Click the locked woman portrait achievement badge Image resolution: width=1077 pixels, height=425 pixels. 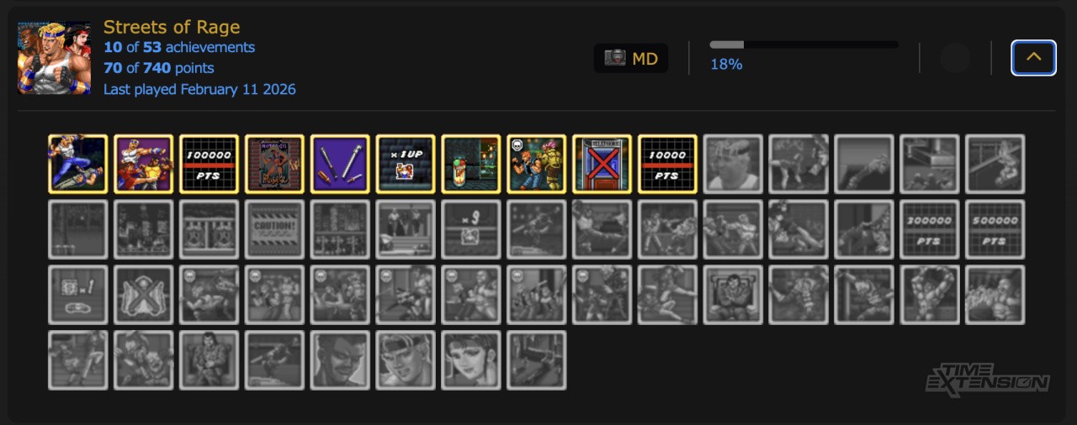(471, 360)
